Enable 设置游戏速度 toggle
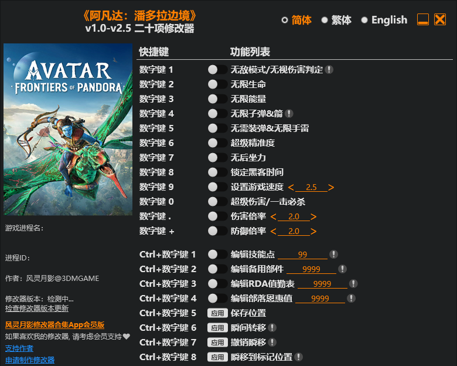 coord(217,187)
